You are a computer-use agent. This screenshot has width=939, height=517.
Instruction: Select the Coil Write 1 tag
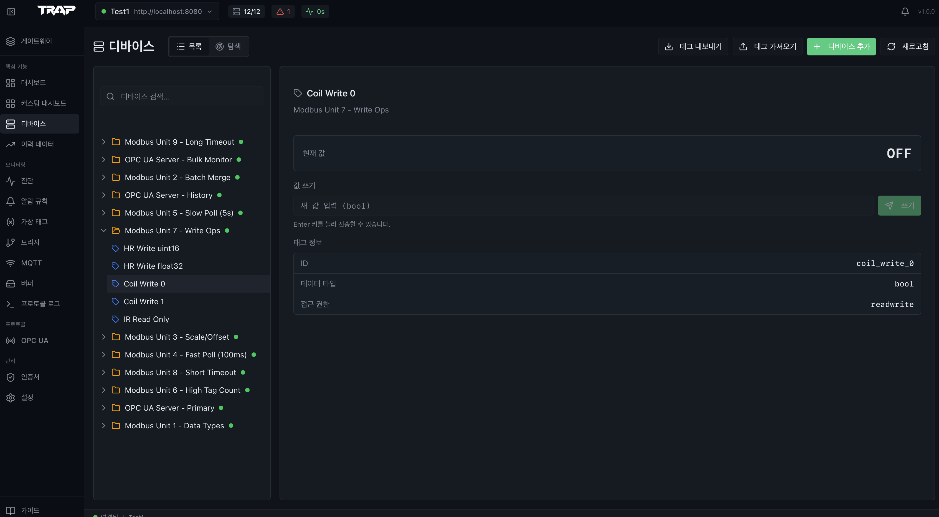144,301
